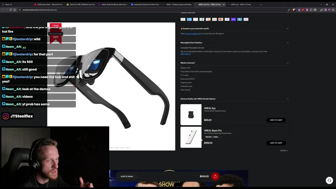
Task: Click the Instagram icon next to JTSteelflex
Action: click(x=6, y=116)
